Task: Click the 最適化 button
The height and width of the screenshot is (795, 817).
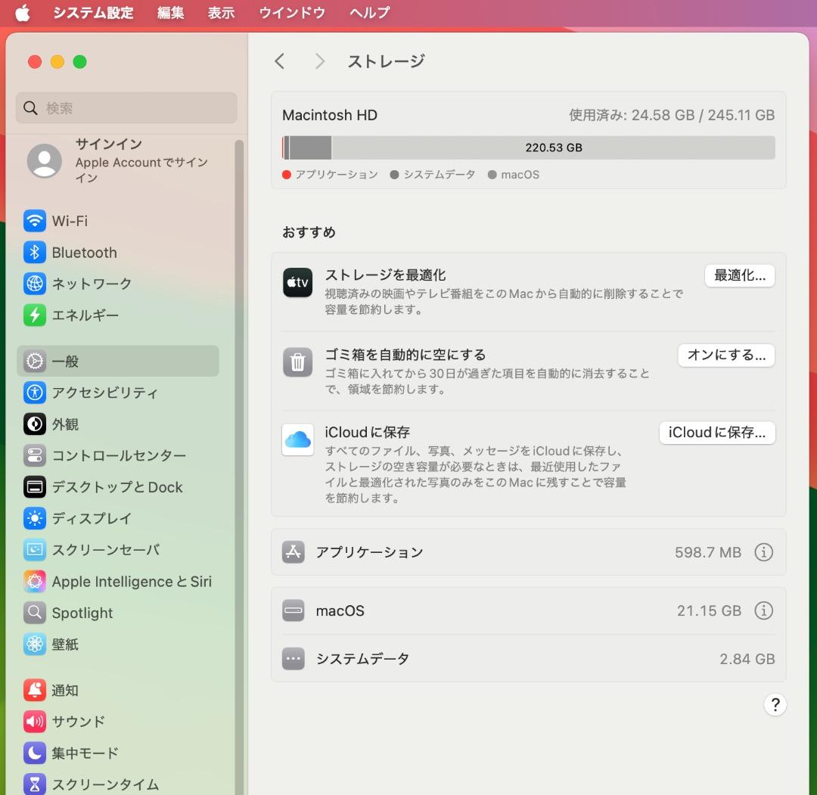Action: tap(739, 275)
